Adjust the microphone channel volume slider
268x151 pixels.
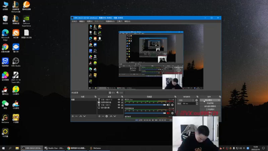pos(145,105)
